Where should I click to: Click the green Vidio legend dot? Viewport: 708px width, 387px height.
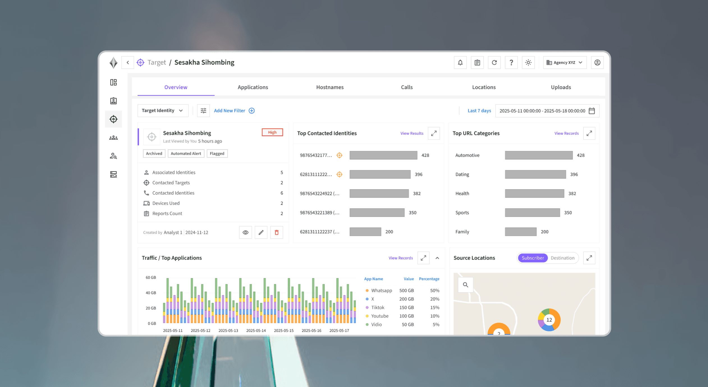367,324
